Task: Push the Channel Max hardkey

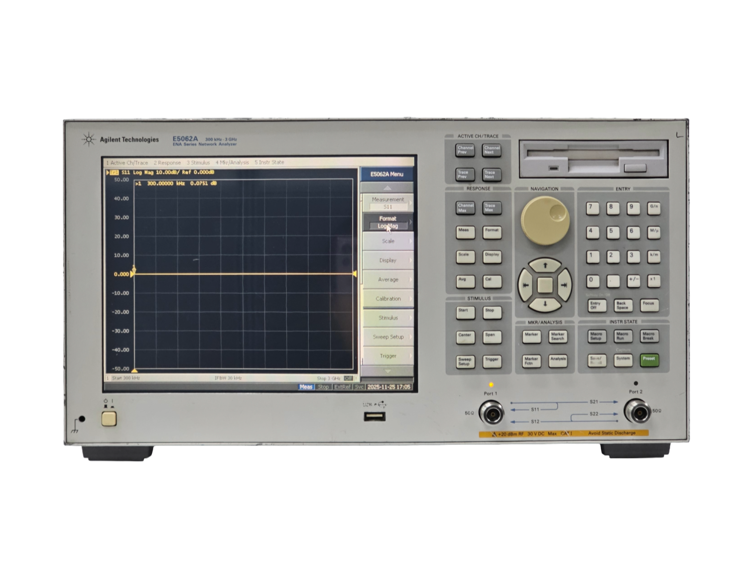Action: pyautogui.click(x=465, y=207)
